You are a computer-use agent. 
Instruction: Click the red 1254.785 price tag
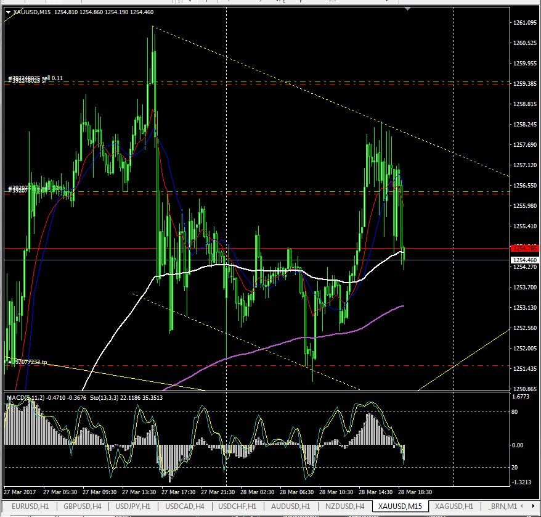[x=524, y=248]
